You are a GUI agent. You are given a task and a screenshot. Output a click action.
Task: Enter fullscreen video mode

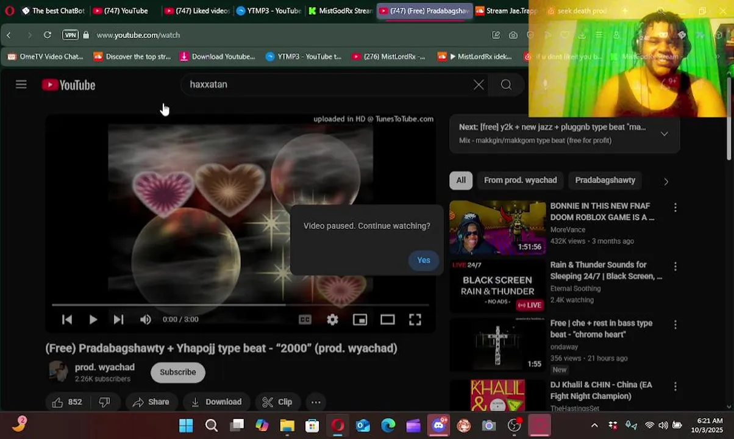pos(415,319)
